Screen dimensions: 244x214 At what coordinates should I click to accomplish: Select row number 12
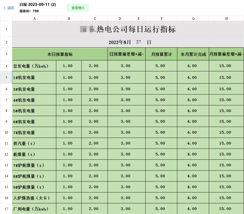pyautogui.click(x=6, y=154)
